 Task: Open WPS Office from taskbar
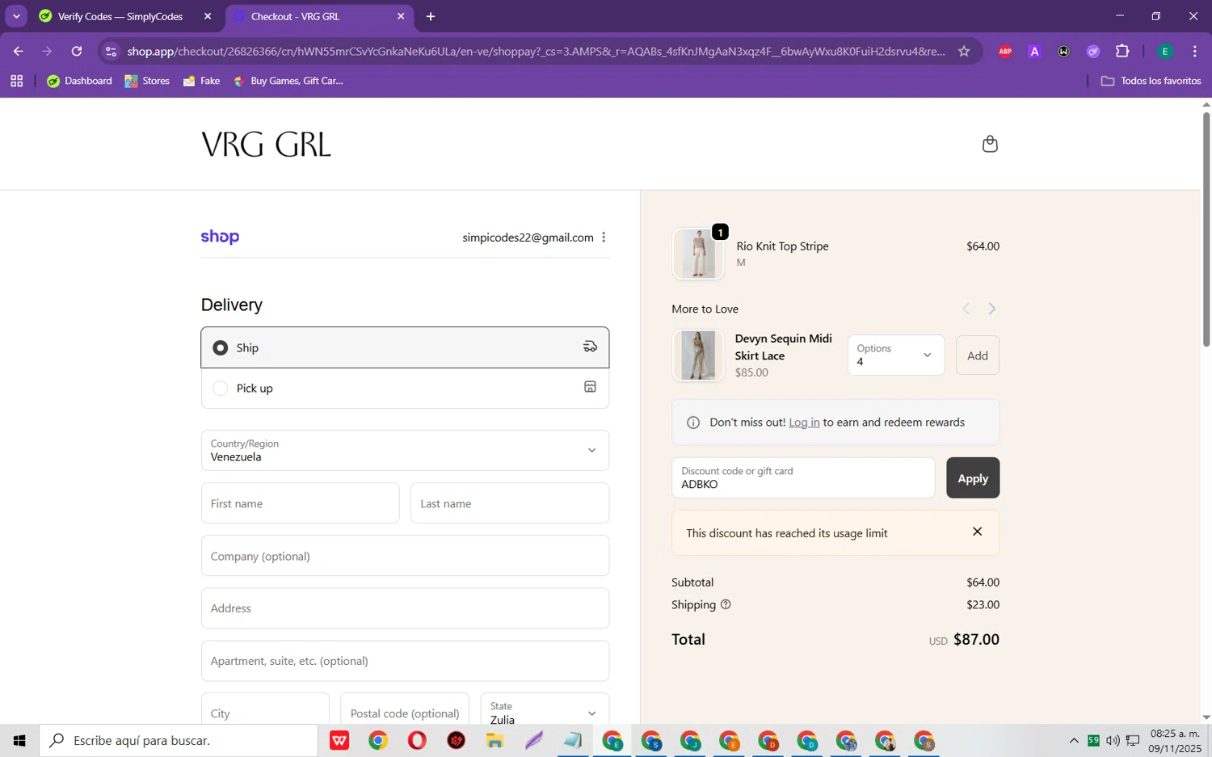point(339,740)
